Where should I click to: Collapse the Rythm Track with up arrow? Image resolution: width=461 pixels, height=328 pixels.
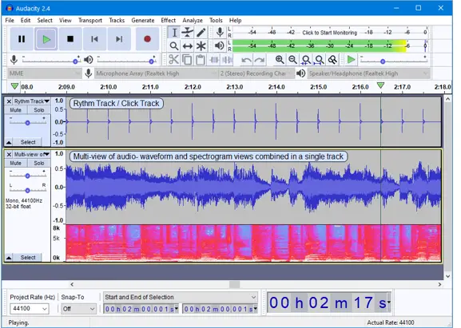(9, 142)
